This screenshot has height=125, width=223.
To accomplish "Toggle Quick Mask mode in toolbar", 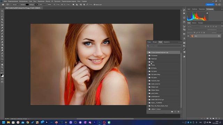I will point(2,79).
